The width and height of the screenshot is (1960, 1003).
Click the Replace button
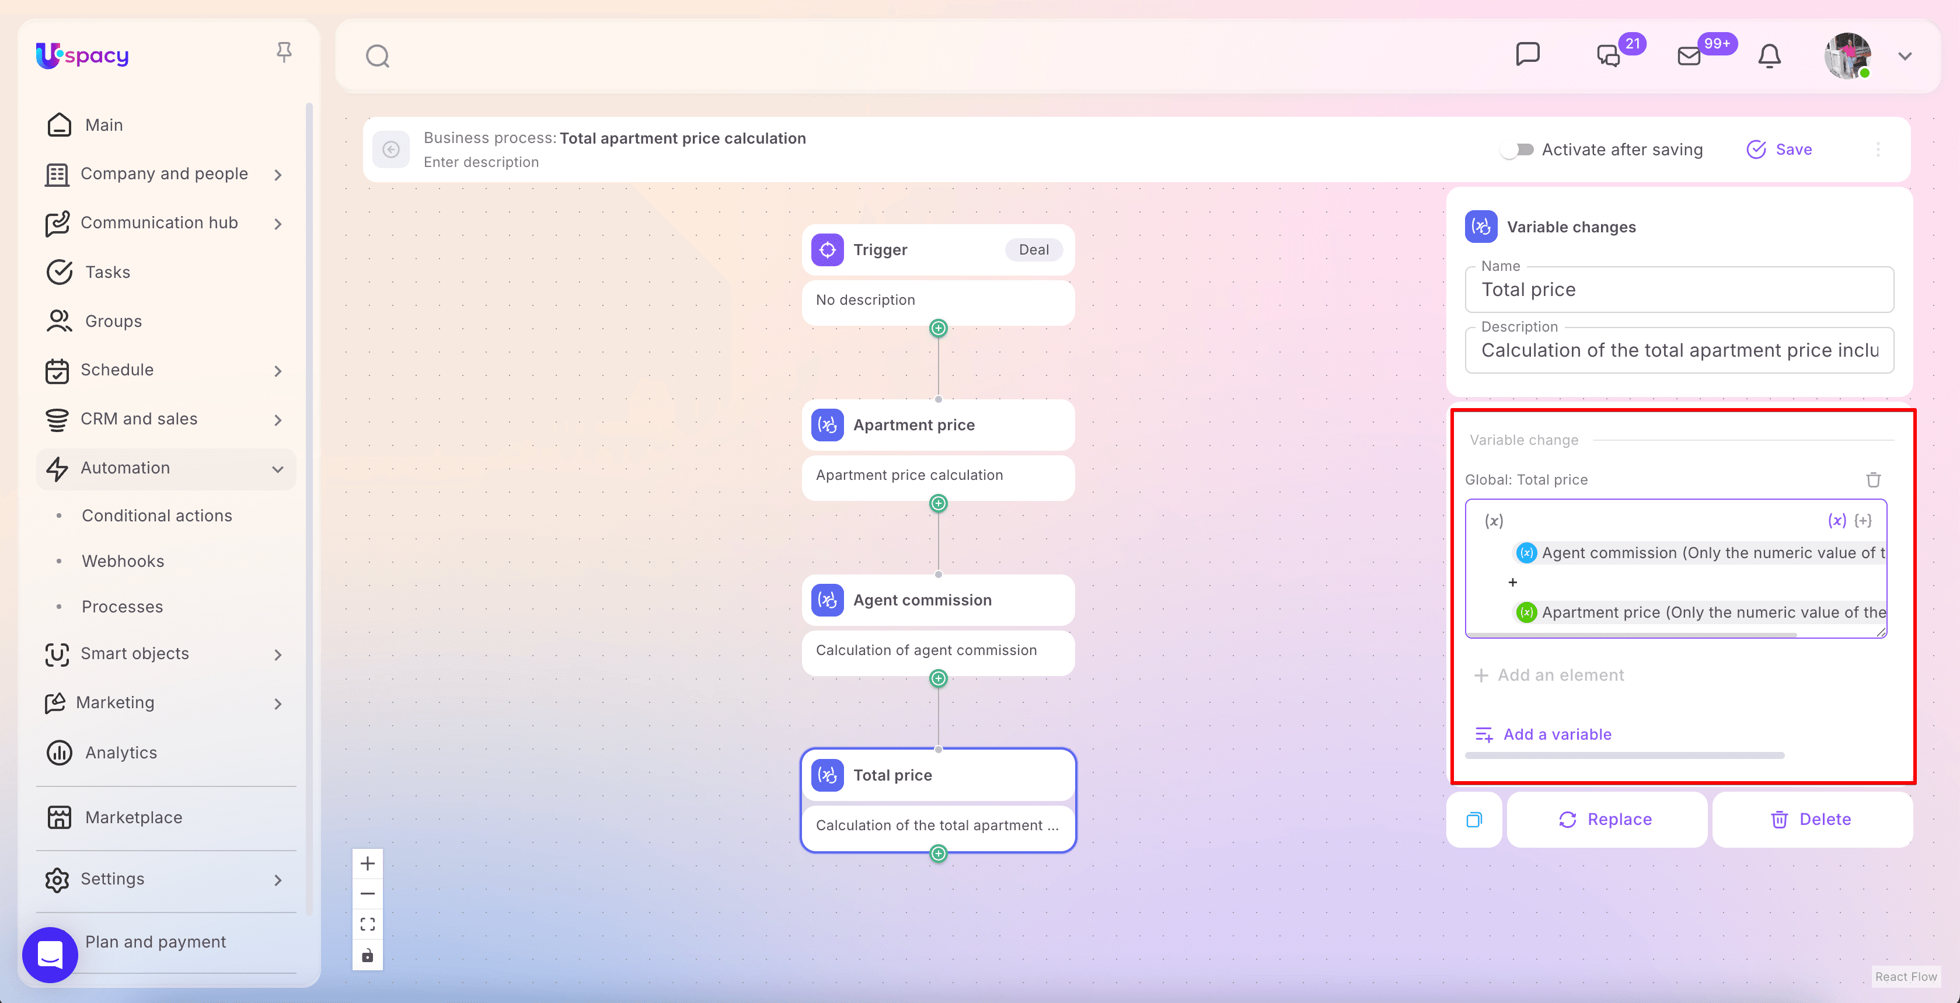pyautogui.click(x=1606, y=820)
